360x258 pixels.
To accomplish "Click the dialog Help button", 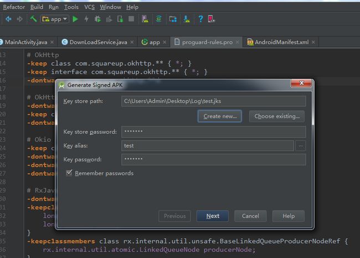I will click(x=289, y=216).
